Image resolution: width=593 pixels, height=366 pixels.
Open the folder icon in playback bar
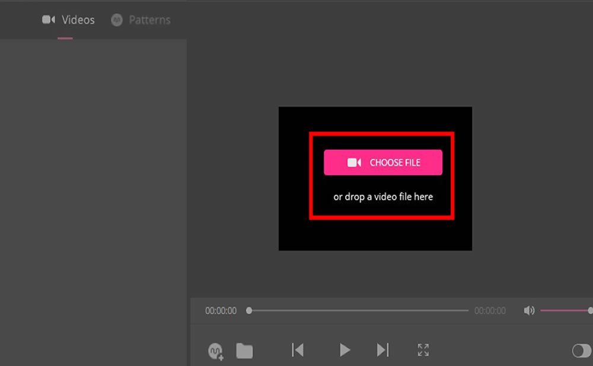click(244, 351)
